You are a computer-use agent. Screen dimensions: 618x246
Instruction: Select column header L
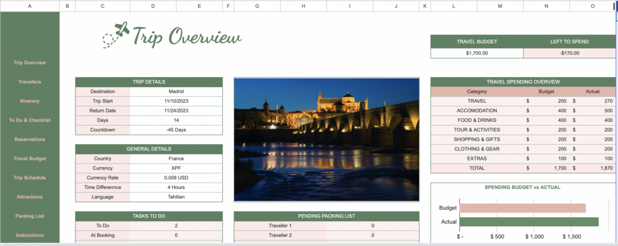coord(453,6)
